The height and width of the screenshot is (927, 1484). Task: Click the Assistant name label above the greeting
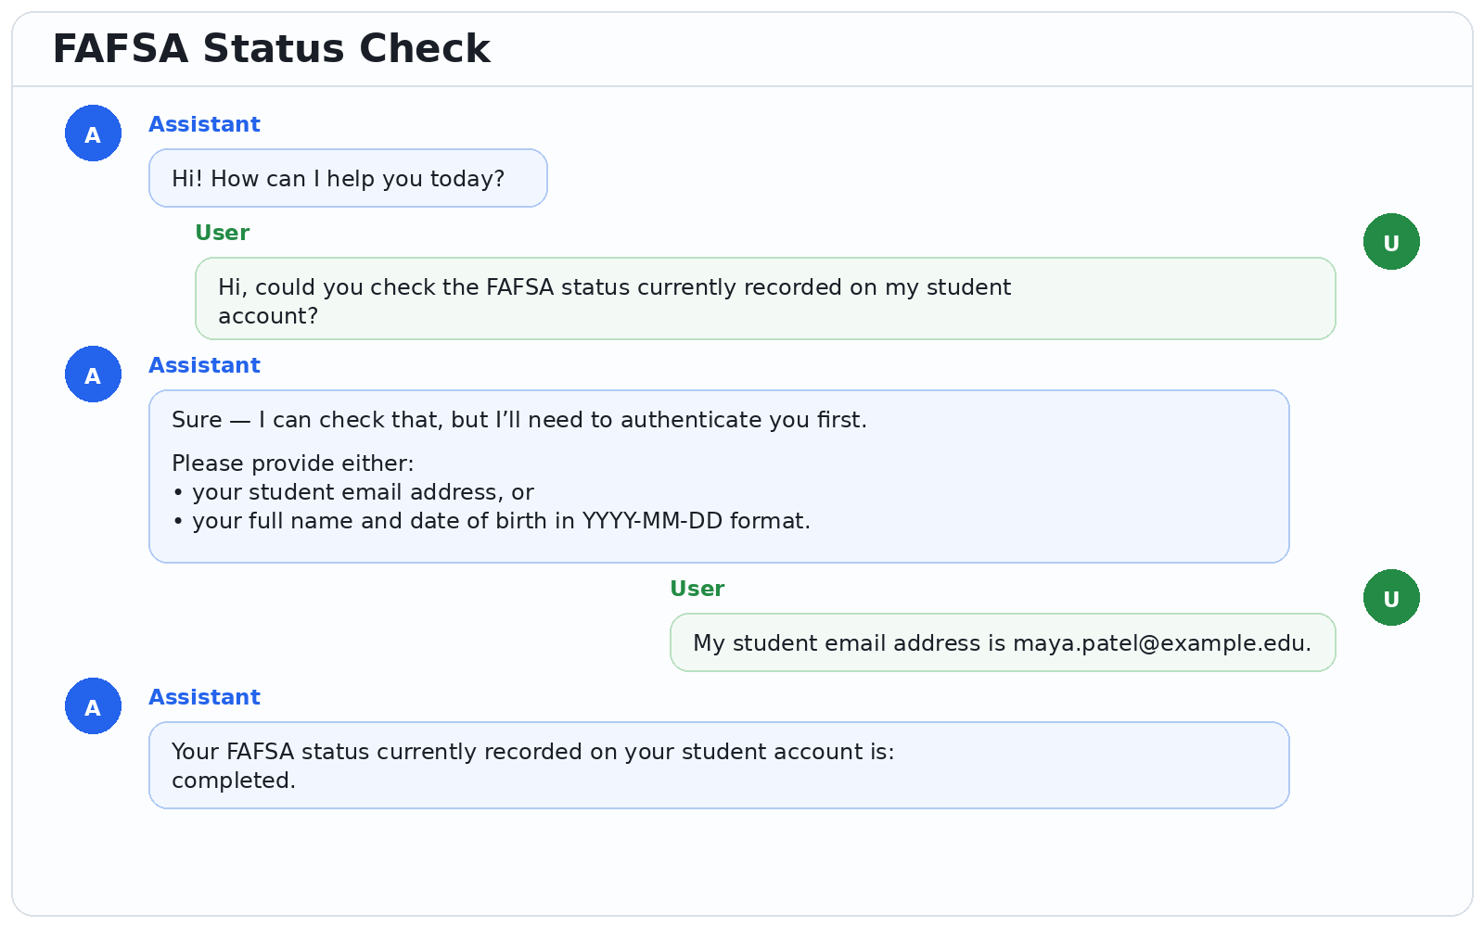(204, 124)
